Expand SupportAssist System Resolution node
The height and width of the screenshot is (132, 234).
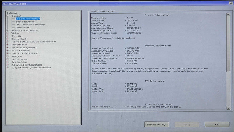click(x=8, y=68)
